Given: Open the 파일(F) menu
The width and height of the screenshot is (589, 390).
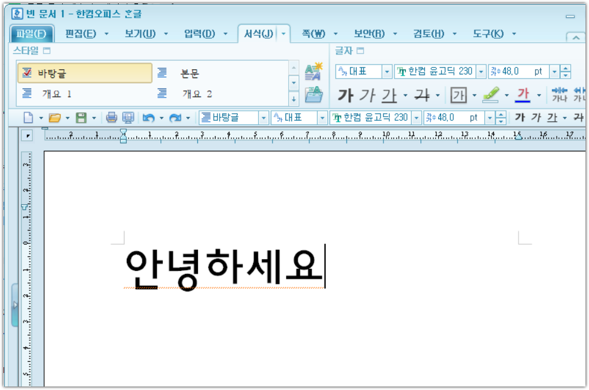Looking at the screenshot, I should [32, 34].
